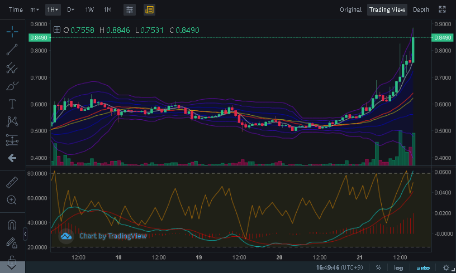456x273 pixels.
Task: Open the Chart by TradingView link
Action: (x=113, y=236)
